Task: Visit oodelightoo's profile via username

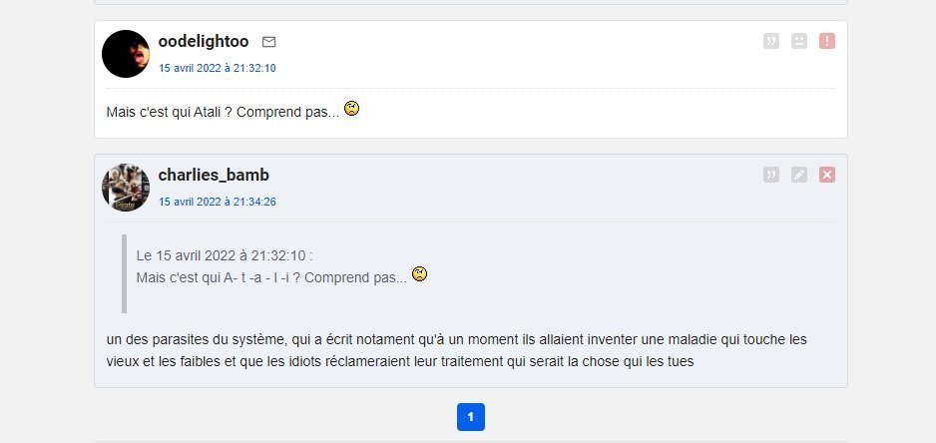Action: [x=204, y=41]
